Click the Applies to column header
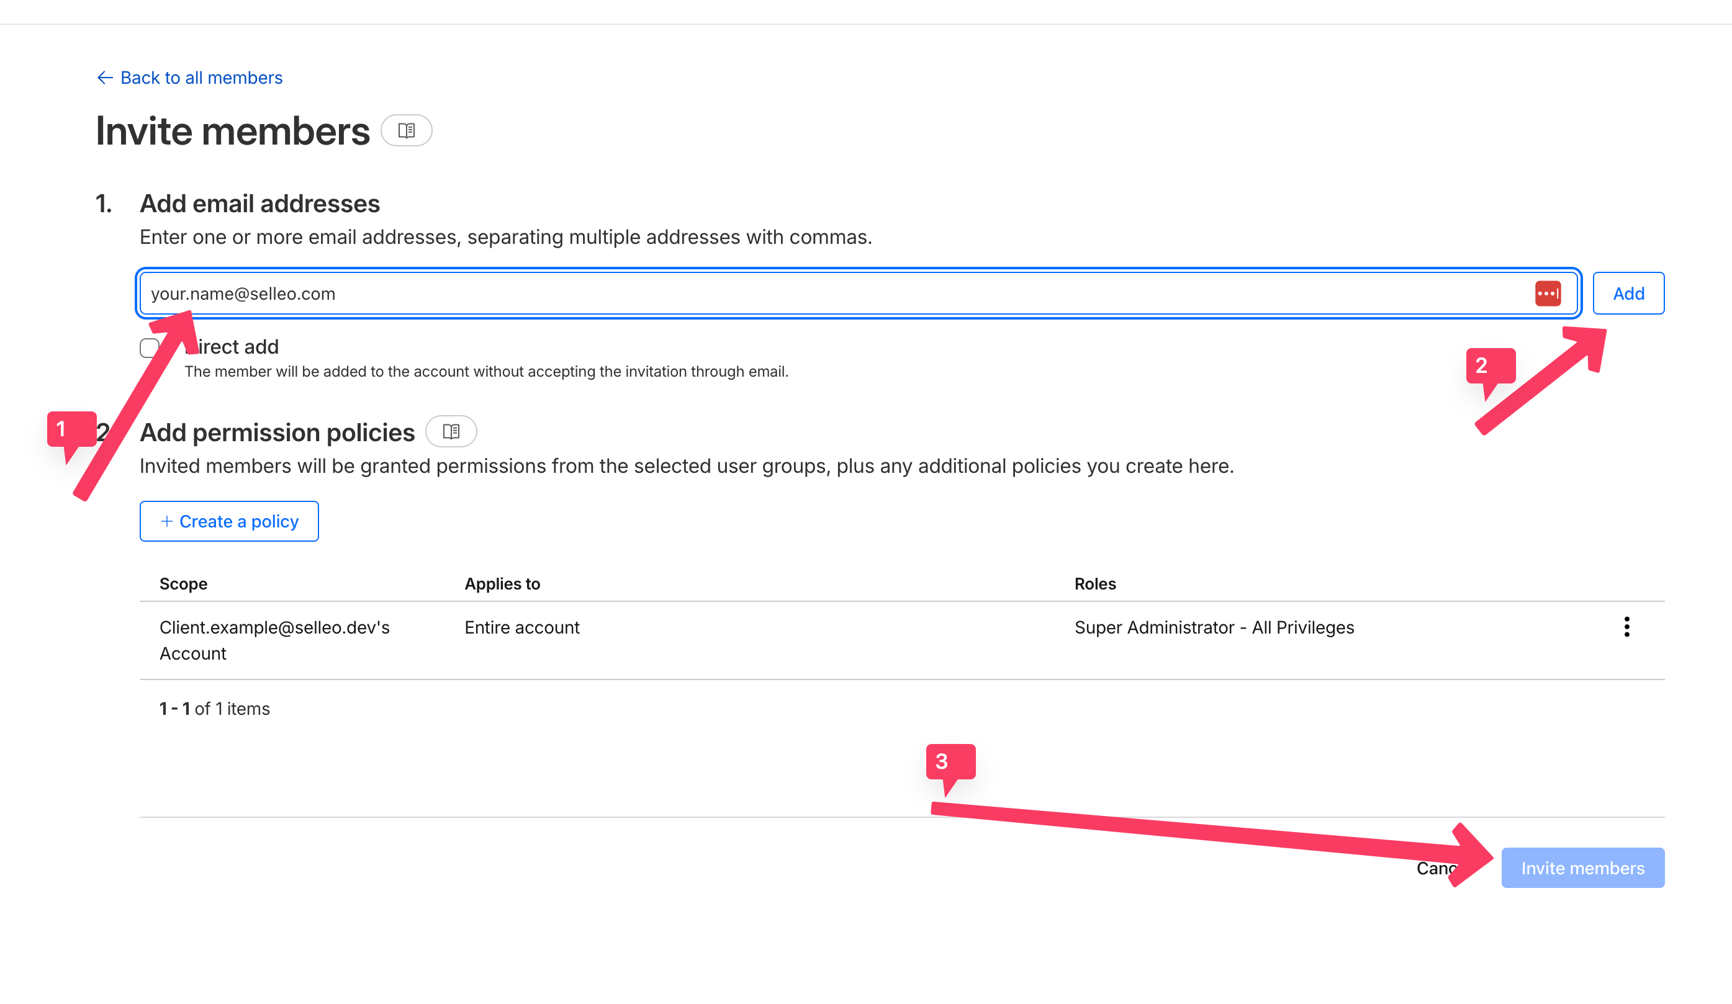The height and width of the screenshot is (1004, 1732). tap(502, 583)
